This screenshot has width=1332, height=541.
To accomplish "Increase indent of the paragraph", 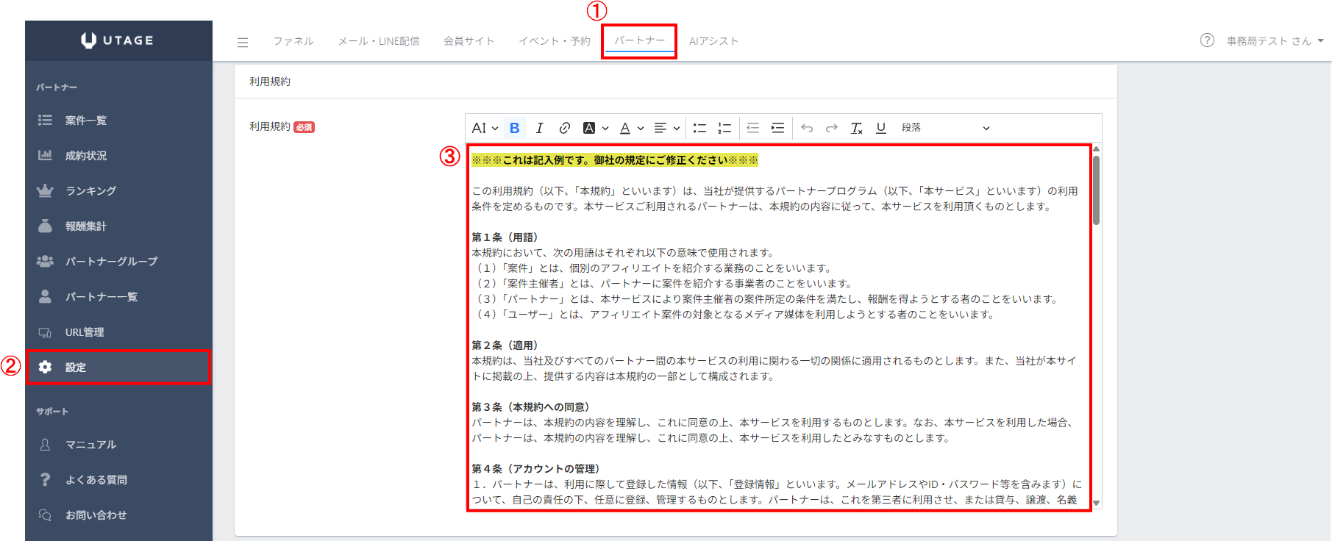I will click(777, 128).
